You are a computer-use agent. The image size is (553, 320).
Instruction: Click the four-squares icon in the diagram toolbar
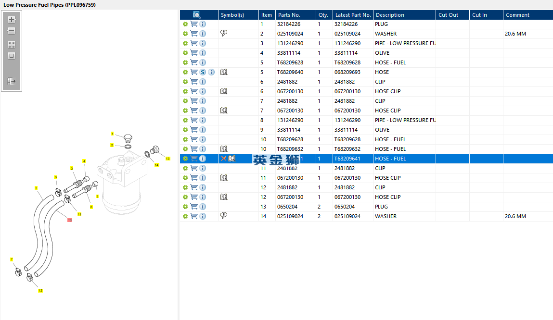coord(12,45)
